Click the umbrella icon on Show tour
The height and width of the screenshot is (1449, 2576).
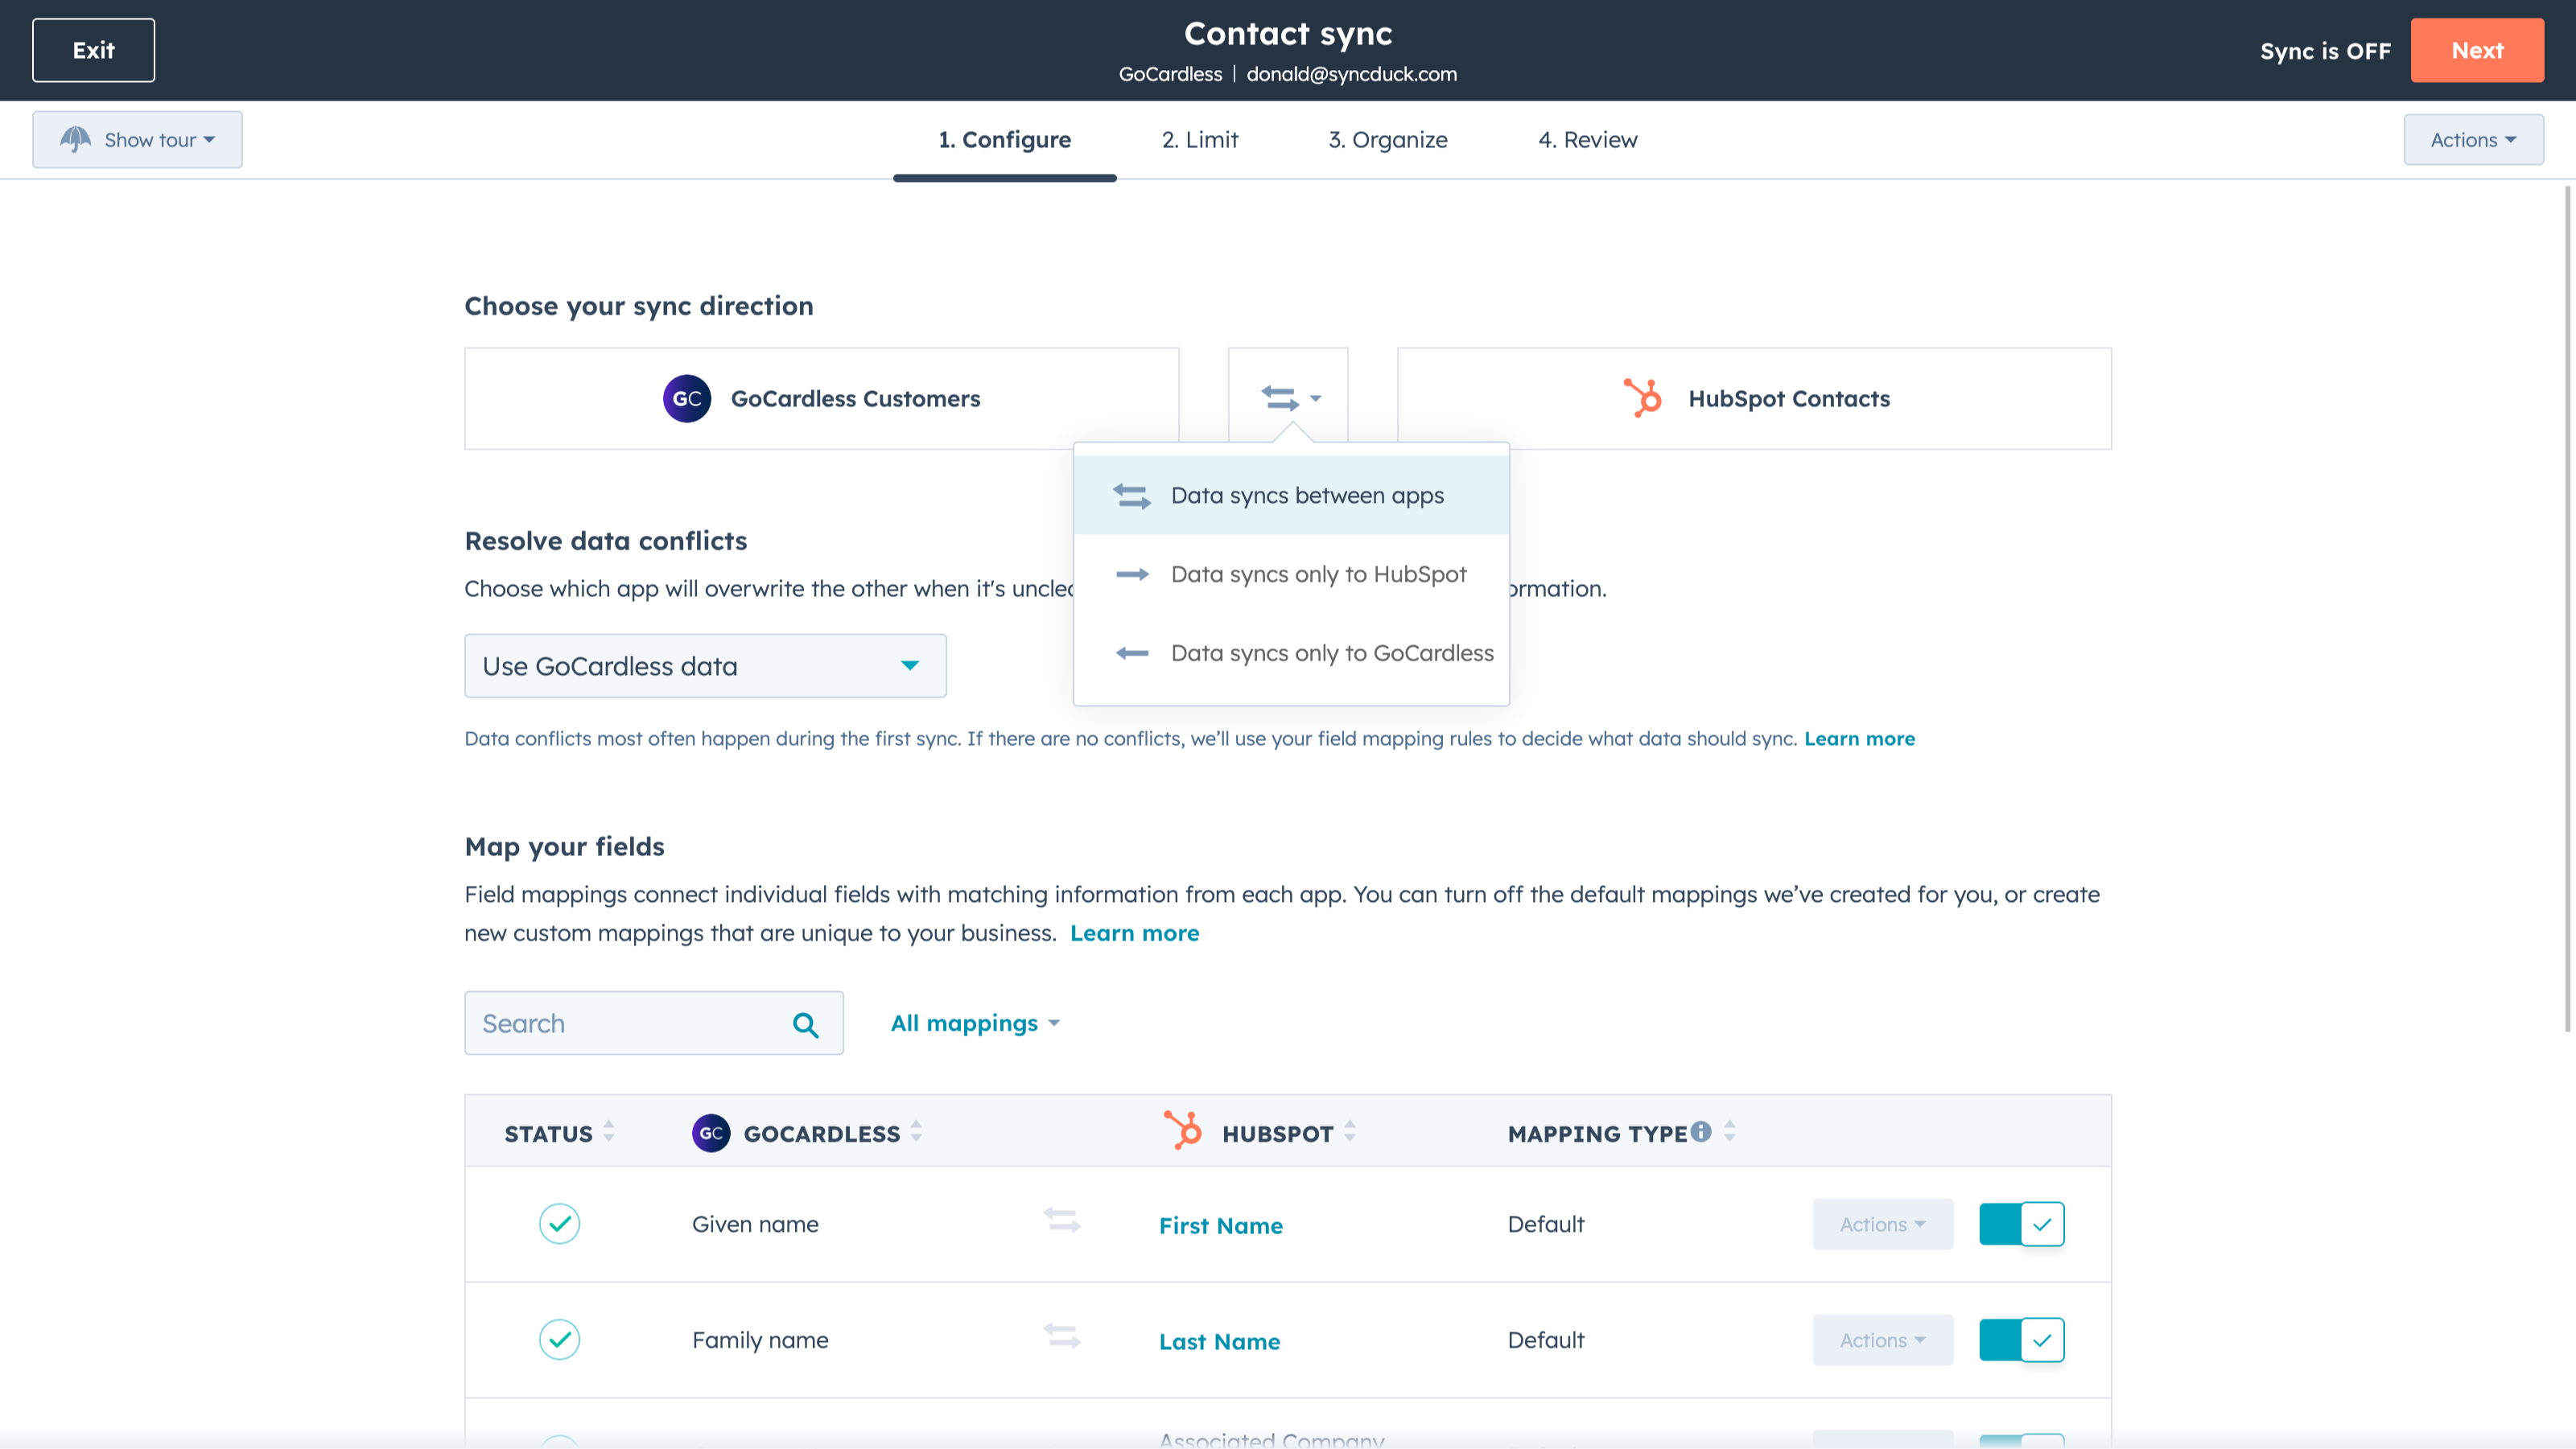[x=76, y=139]
